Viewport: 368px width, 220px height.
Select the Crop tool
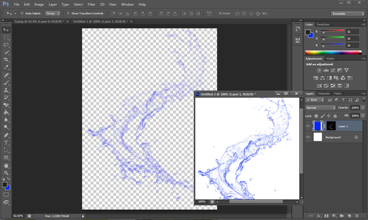click(6, 60)
